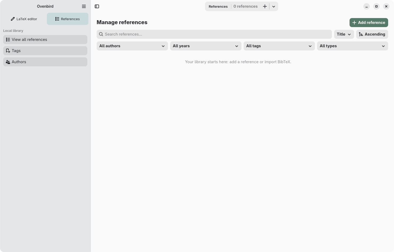Click the 'Ovenbird' title text
The height and width of the screenshot is (252, 394).
tap(45, 6)
